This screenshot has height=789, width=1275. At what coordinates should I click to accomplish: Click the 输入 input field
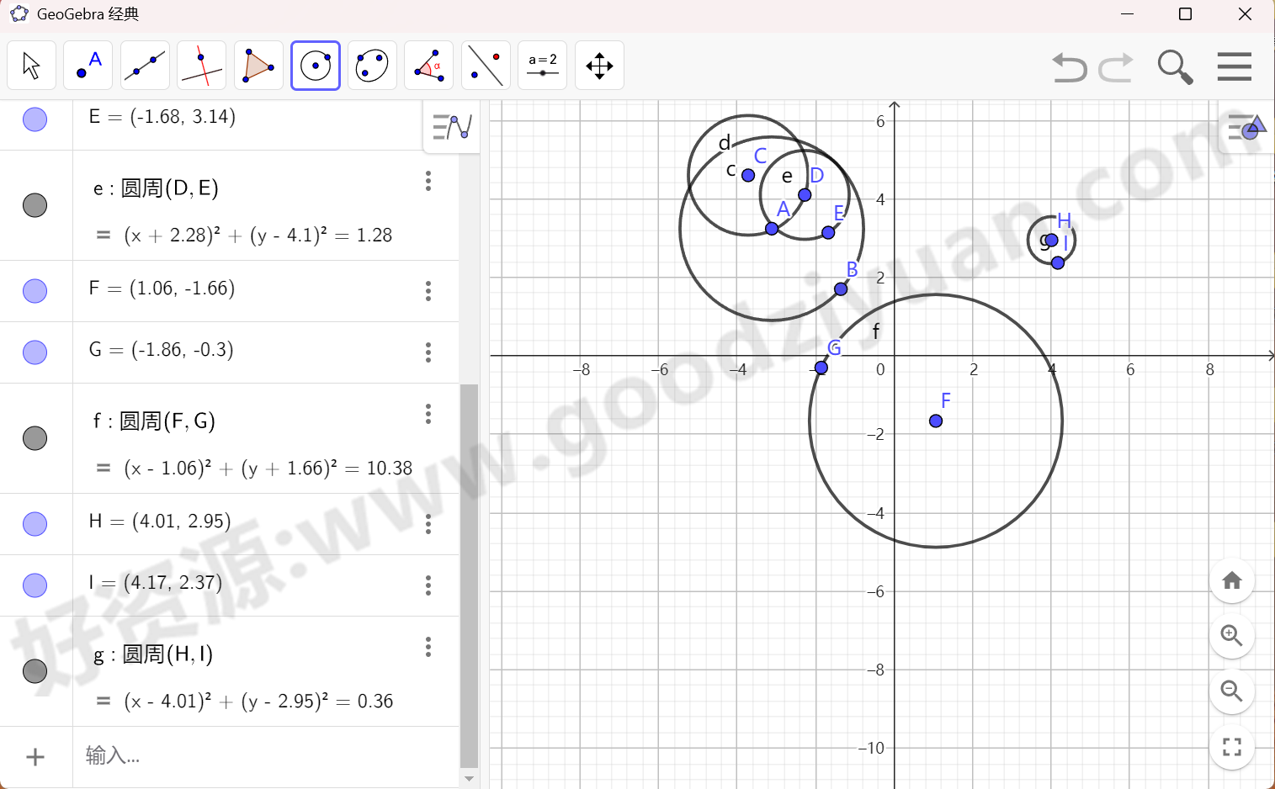tap(168, 756)
